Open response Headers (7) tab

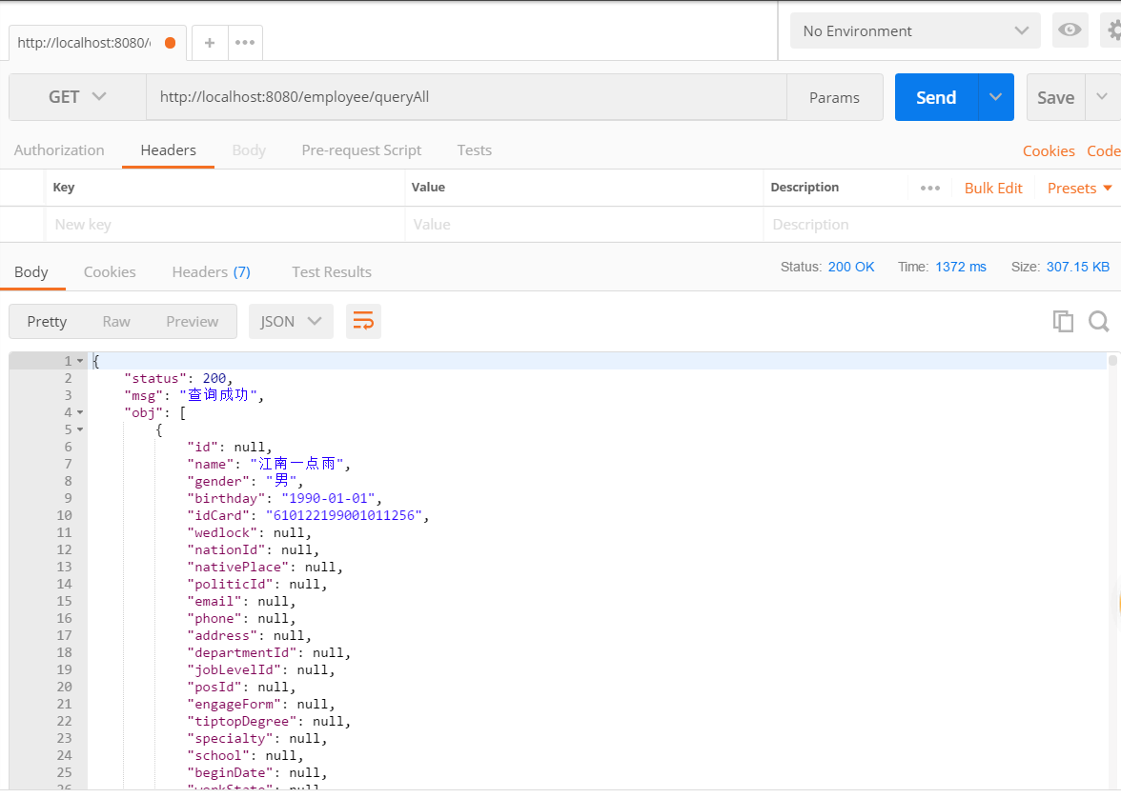pos(211,272)
